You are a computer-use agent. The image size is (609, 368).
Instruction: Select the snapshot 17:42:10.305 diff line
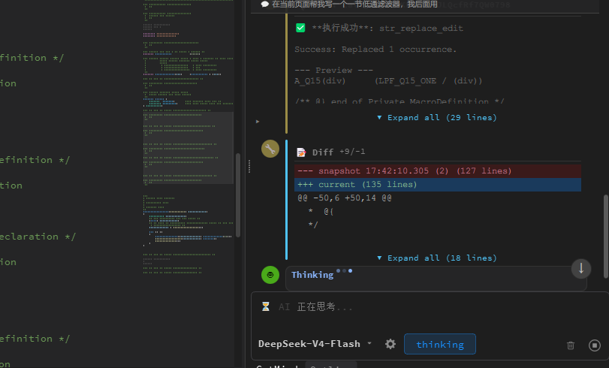[438, 171]
